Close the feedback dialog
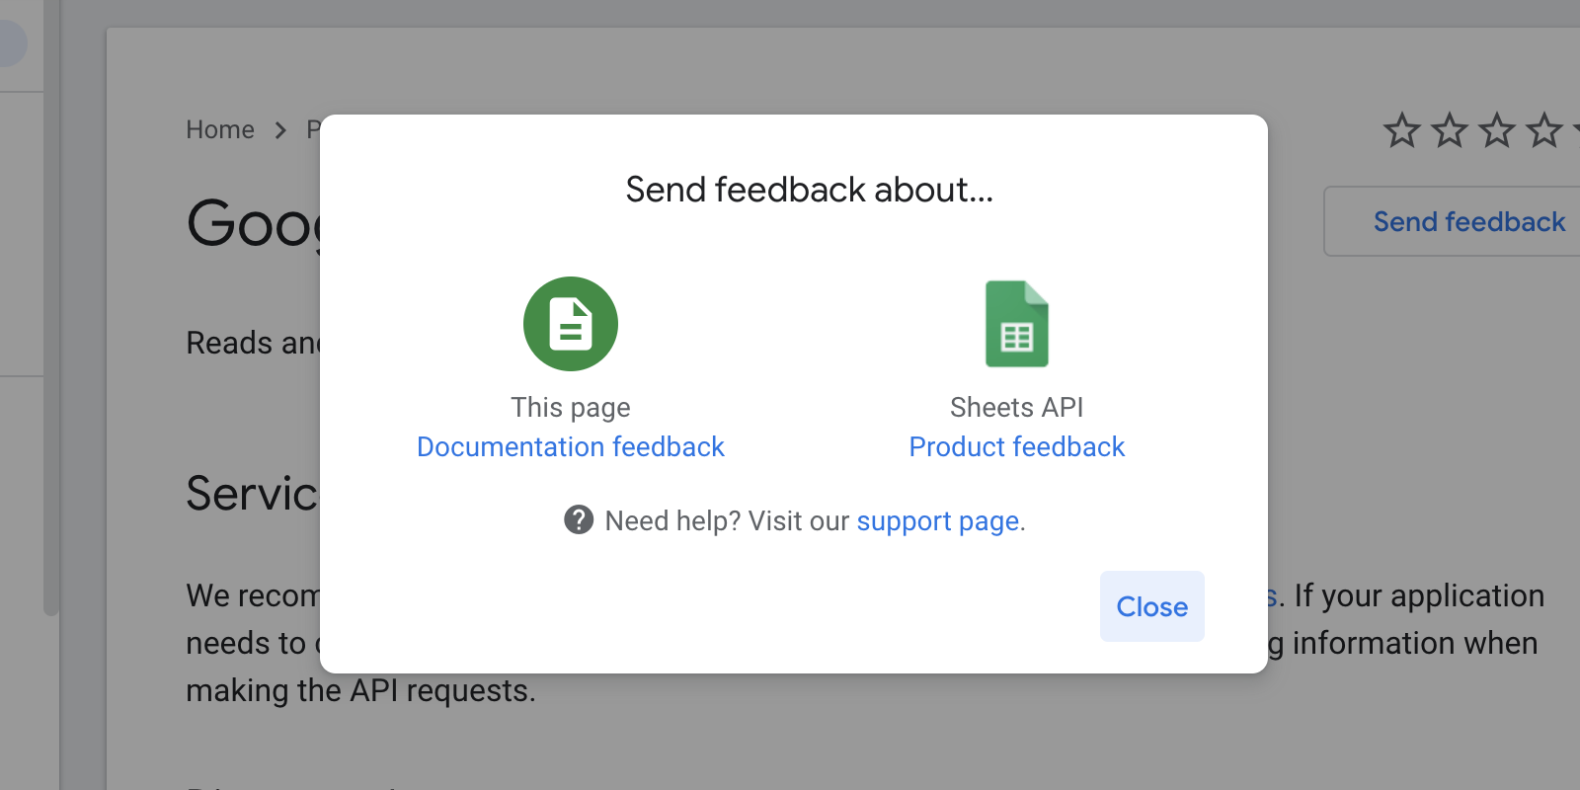This screenshot has width=1580, height=790. [x=1152, y=606]
